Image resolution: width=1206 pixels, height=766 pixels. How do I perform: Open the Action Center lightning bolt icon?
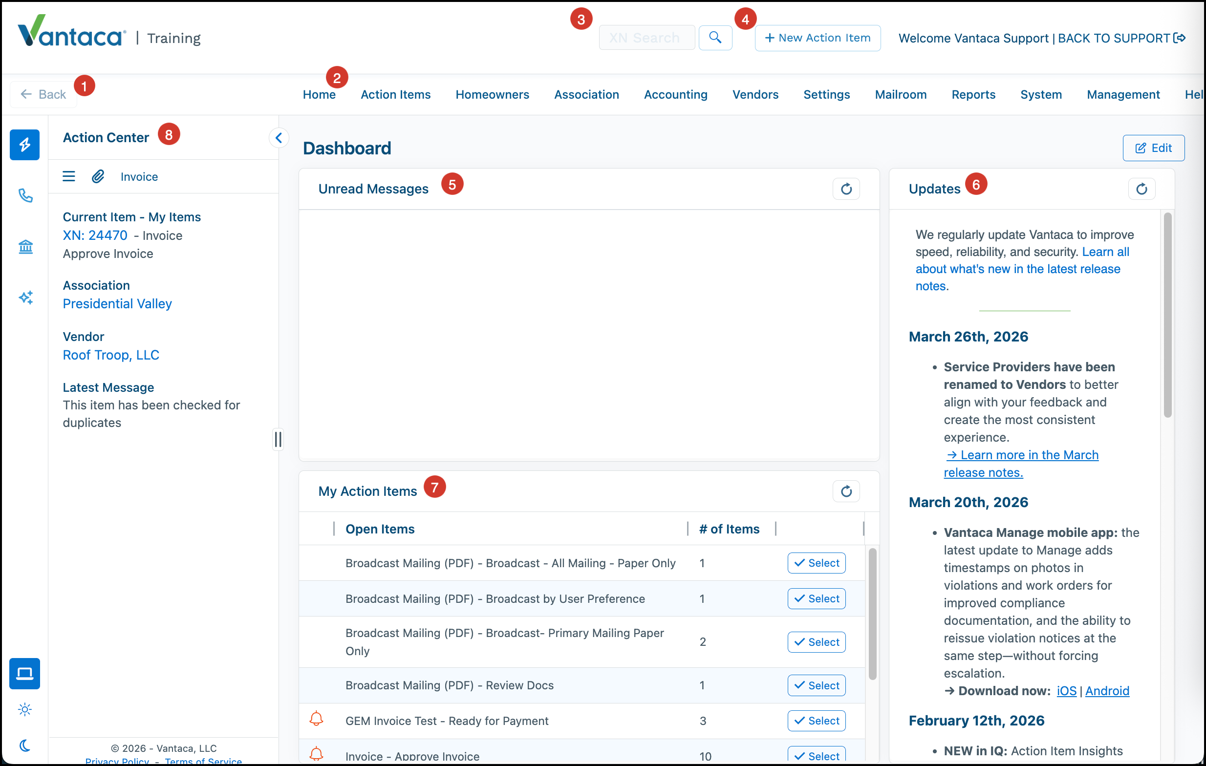tap(24, 145)
